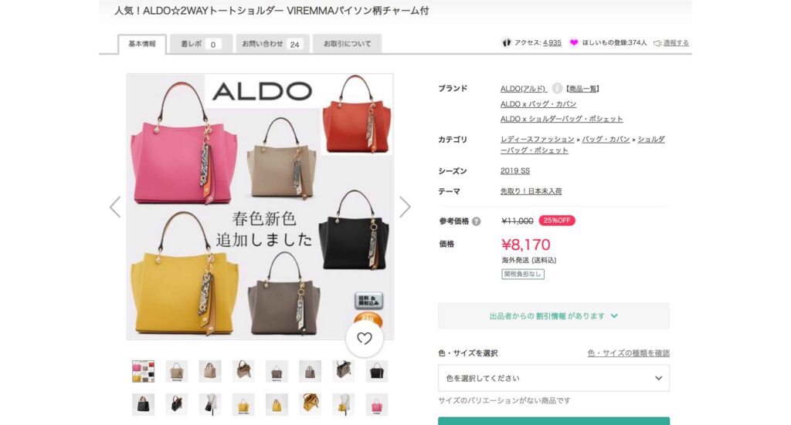
Task: Switch to お取引について tab
Action: [347, 44]
